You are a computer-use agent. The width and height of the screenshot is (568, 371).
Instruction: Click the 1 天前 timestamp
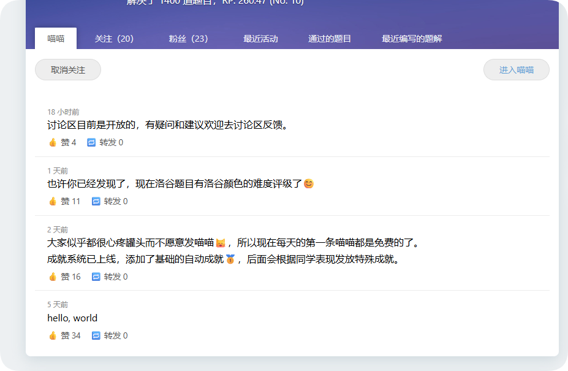pos(58,171)
